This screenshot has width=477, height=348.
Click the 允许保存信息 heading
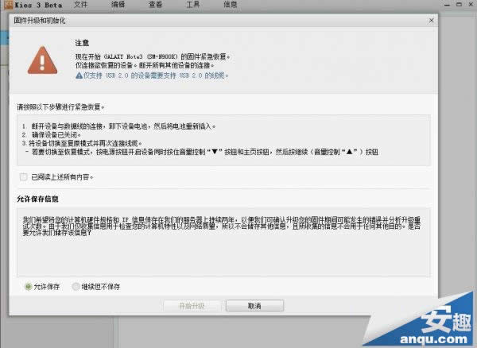click(x=37, y=199)
